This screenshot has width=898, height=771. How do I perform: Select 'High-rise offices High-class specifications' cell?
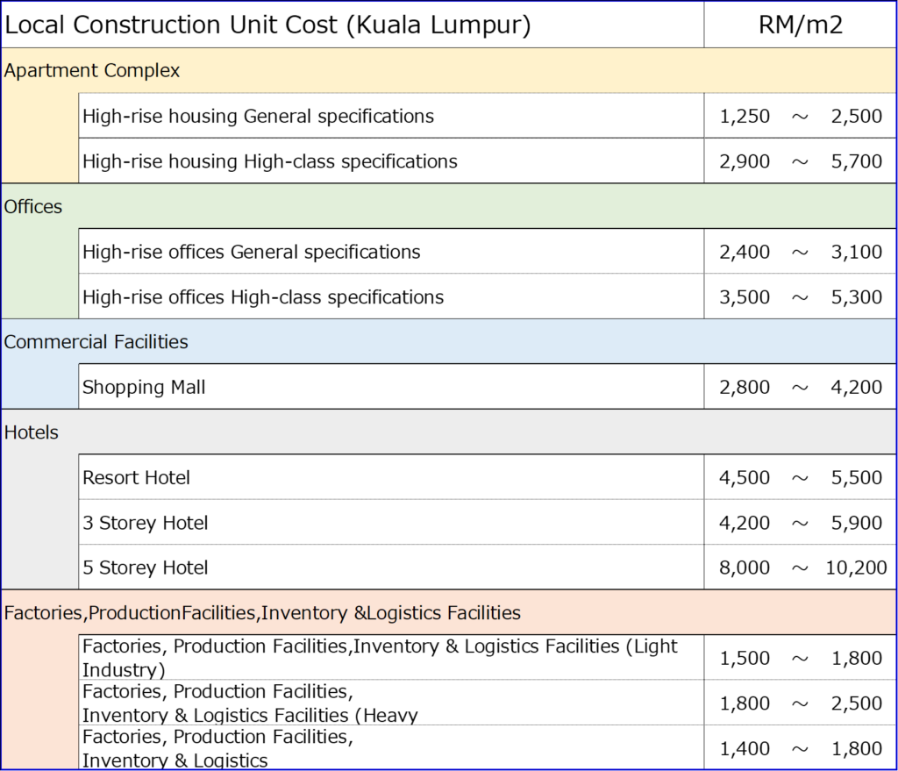[x=391, y=296]
